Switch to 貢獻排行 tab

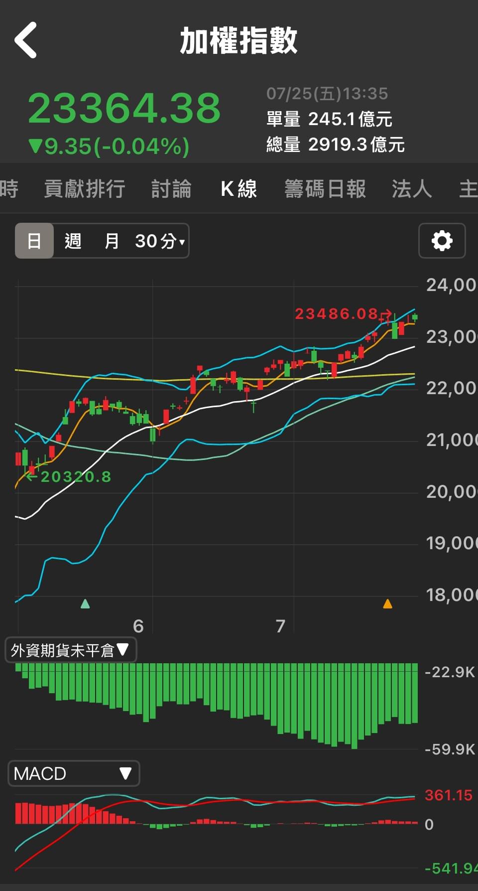[84, 189]
